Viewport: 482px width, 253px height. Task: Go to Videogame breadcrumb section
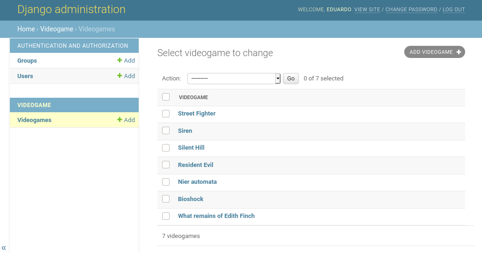57,29
